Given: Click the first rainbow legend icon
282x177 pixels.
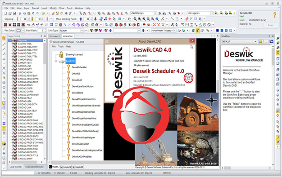Looking at the screenshot, I should (x=216, y=13).
